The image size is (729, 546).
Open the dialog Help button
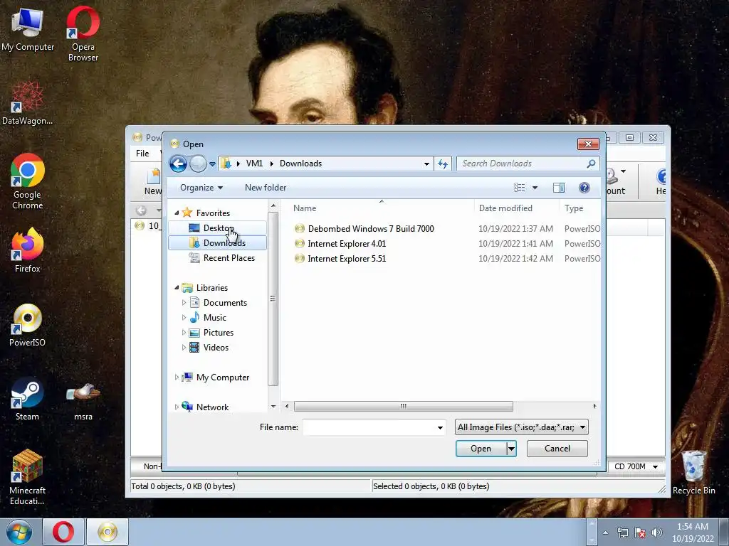(584, 188)
